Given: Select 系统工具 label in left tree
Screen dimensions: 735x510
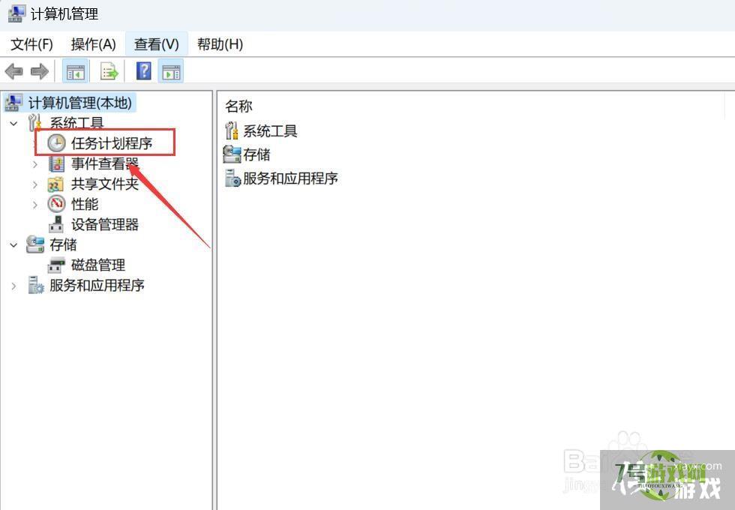Looking at the screenshot, I should point(76,123).
